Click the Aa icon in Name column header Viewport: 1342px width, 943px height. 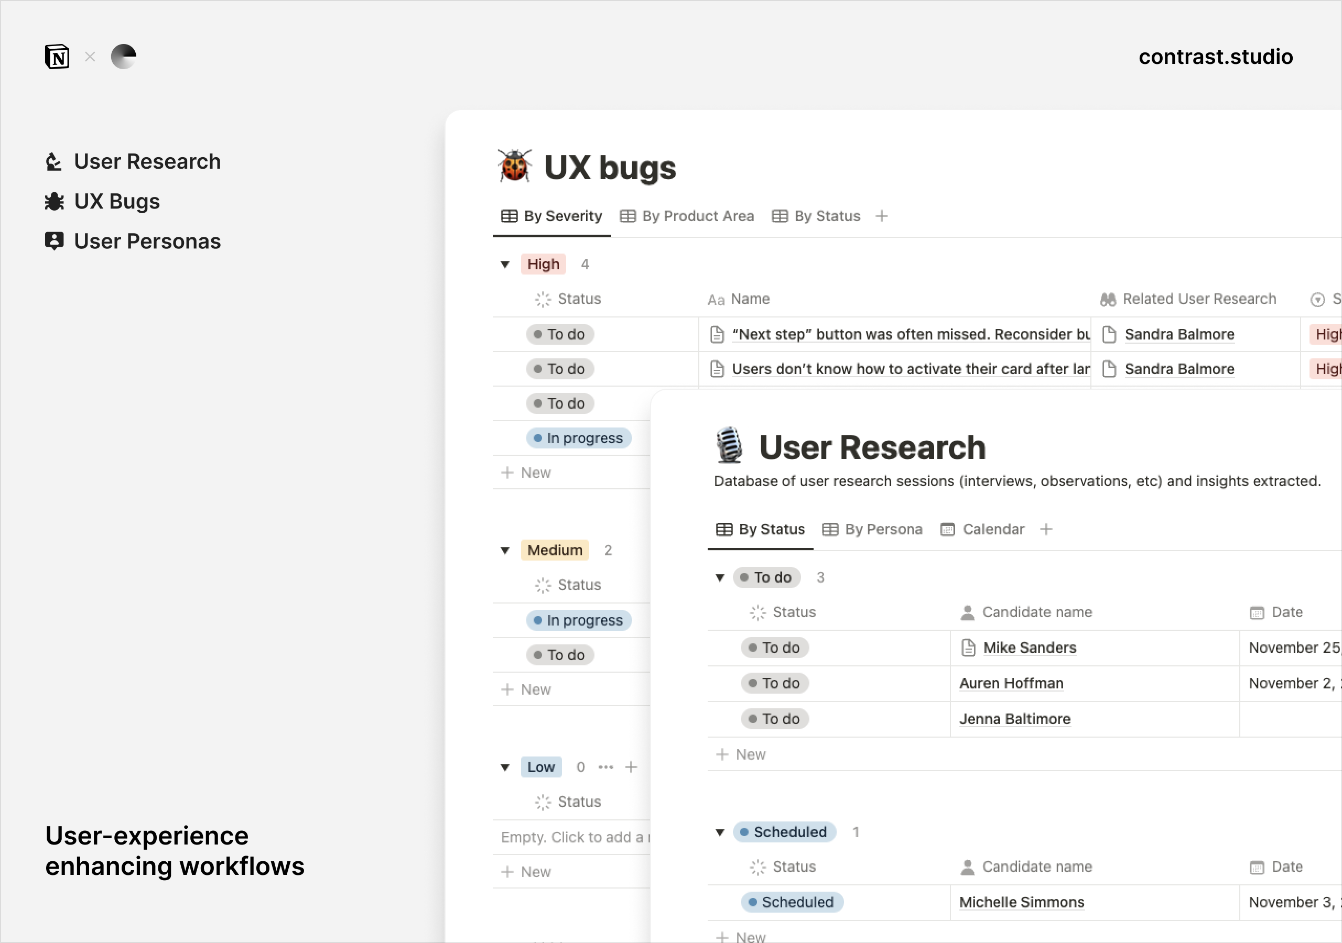point(716,300)
